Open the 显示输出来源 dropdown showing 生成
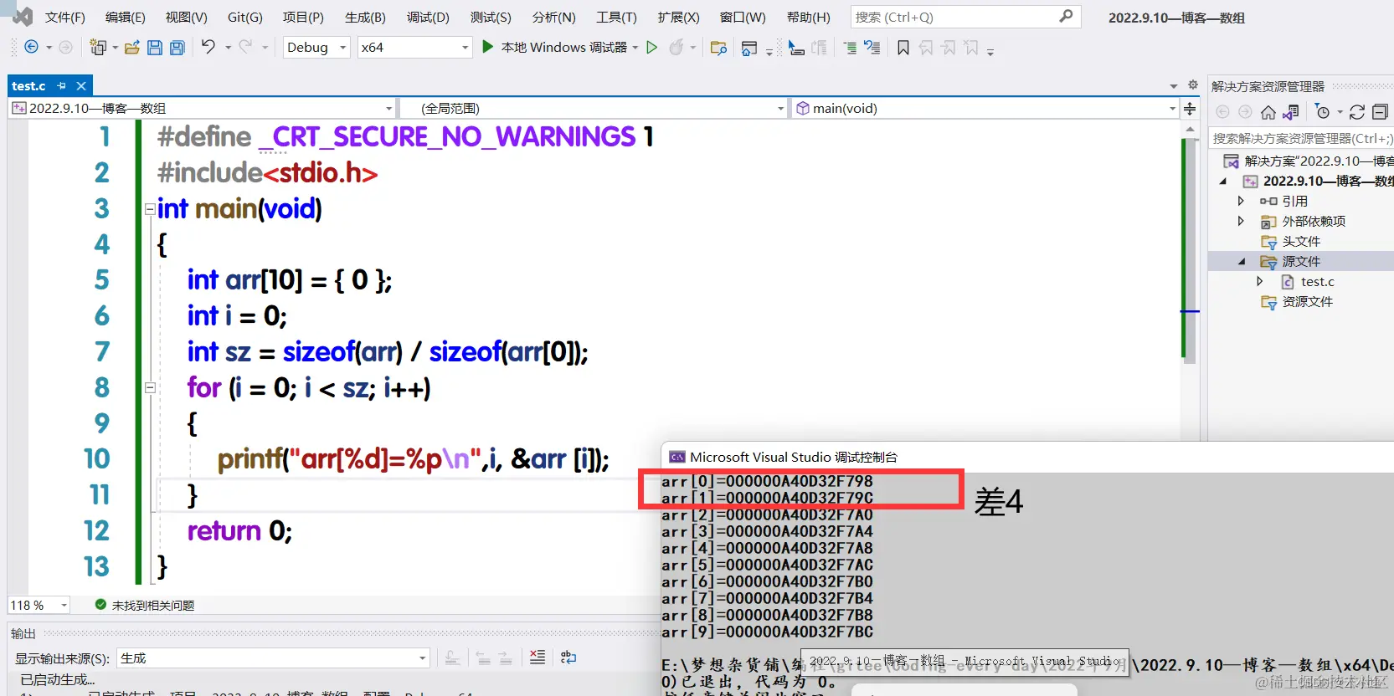 click(273, 658)
